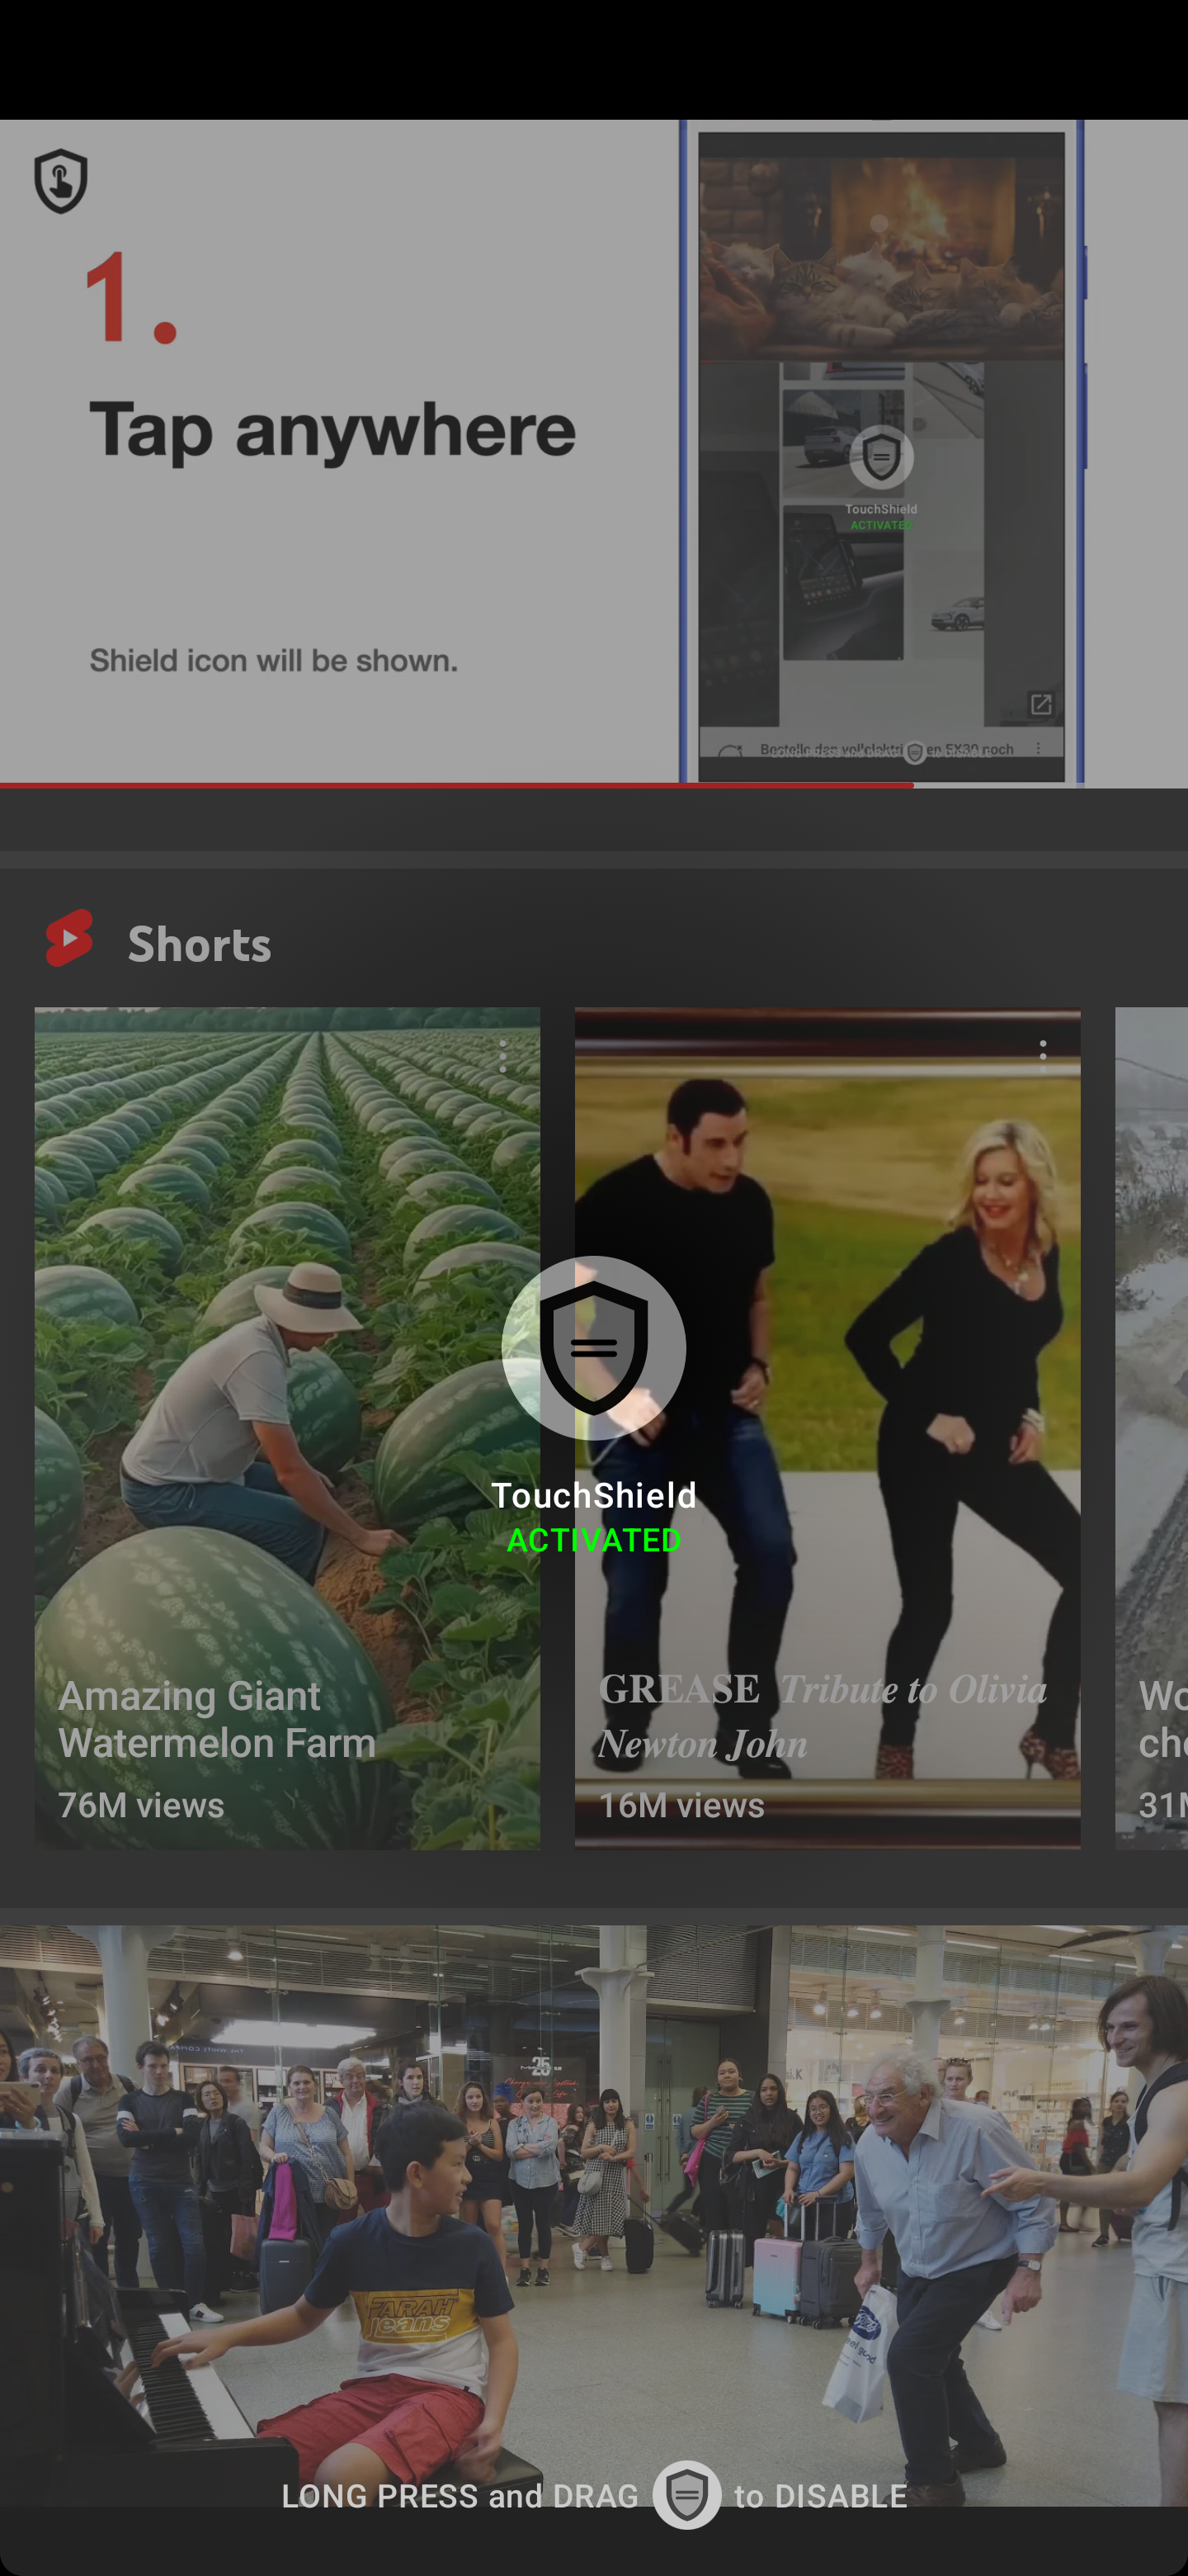This screenshot has width=1188, height=2576.
Task: Tap the TouchShield logo icon in the video corner
Action: (61, 181)
